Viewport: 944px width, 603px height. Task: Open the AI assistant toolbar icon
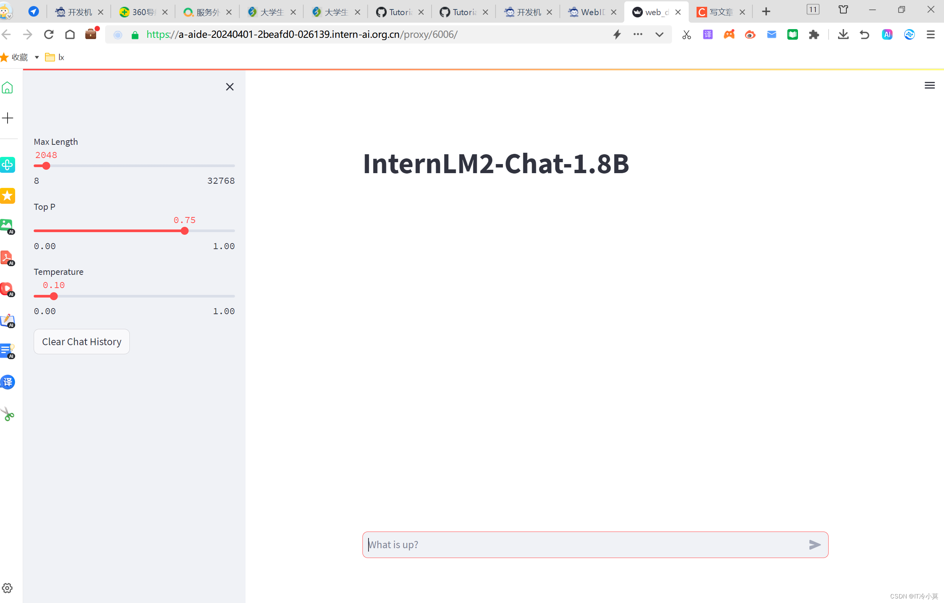pyautogui.click(x=887, y=34)
